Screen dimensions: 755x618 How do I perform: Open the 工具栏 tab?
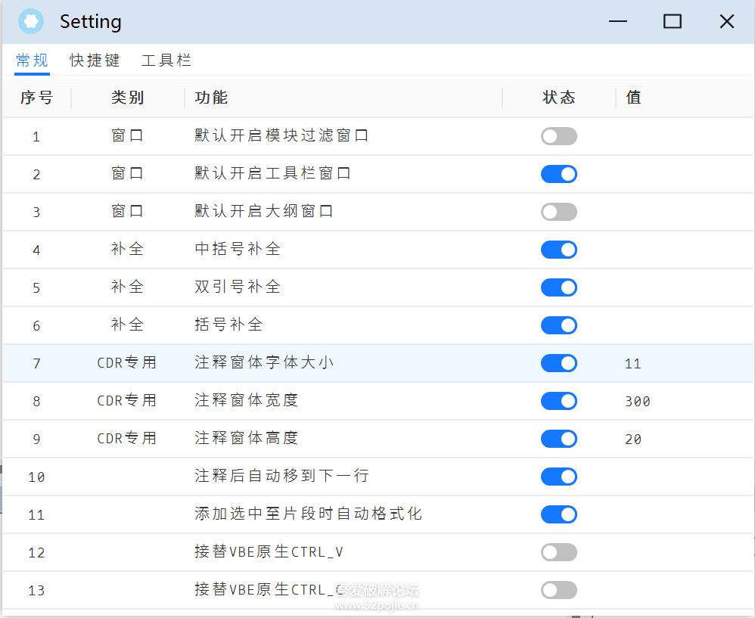pyautogui.click(x=166, y=61)
